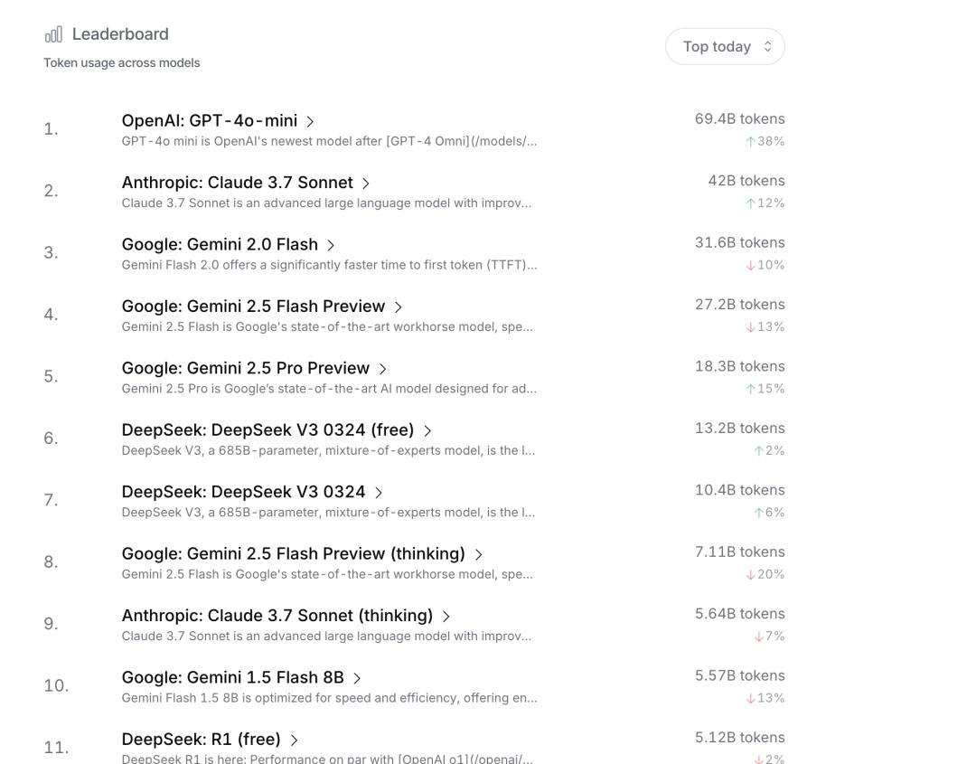Click chevron next to DeepSeek: R1 (free)
This screenshot has width=976, height=764.
click(x=294, y=740)
